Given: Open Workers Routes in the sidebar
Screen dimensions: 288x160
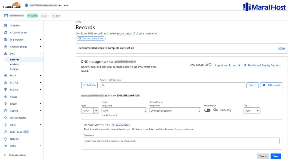Looking at the screenshot, I should tap(18, 118).
